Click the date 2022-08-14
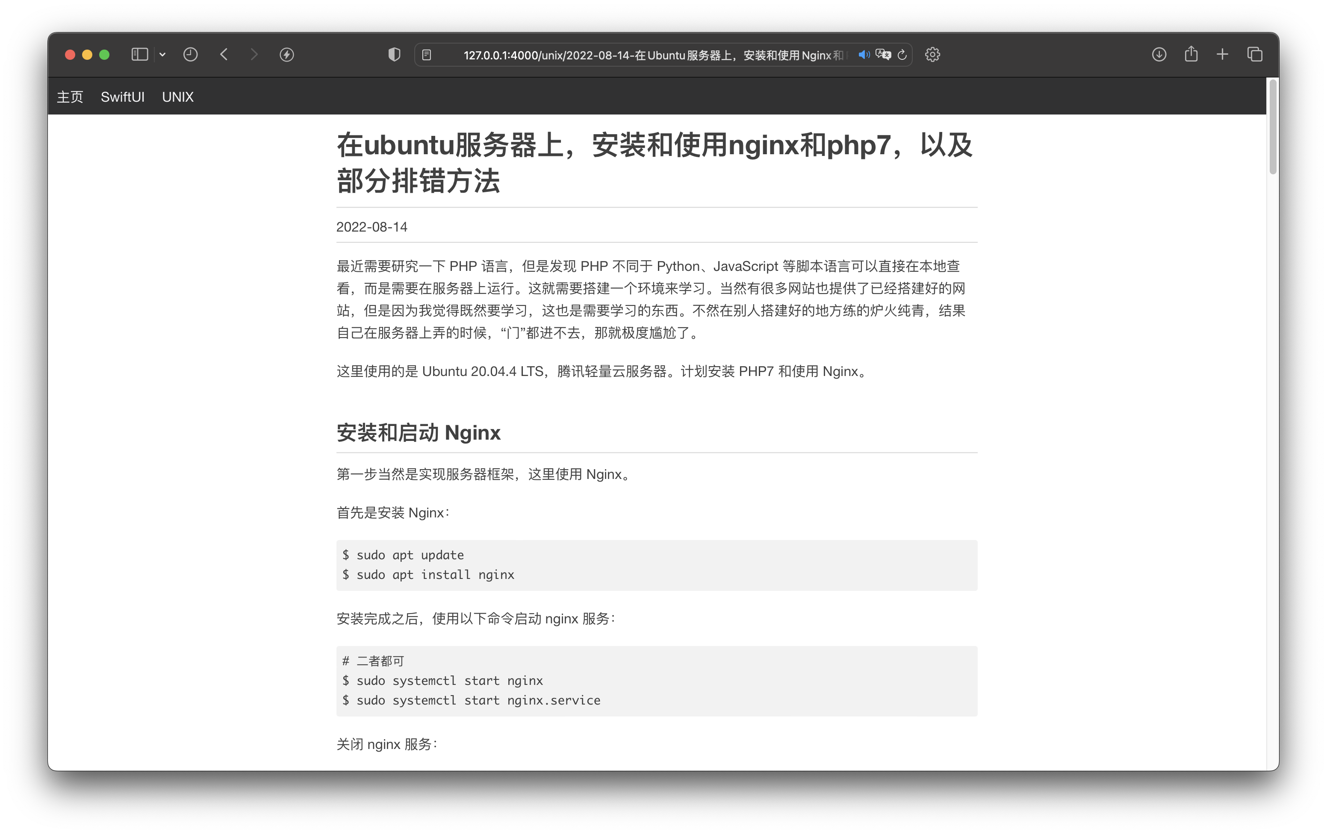1327x834 pixels. 372,227
